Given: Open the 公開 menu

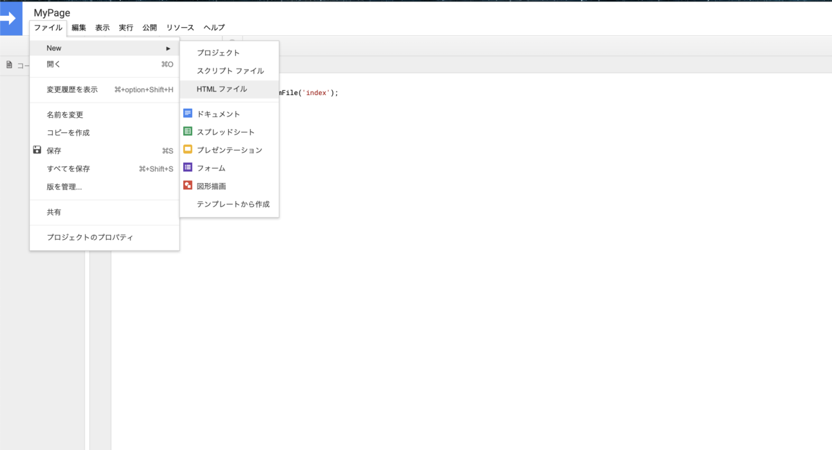Looking at the screenshot, I should (x=150, y=28).
